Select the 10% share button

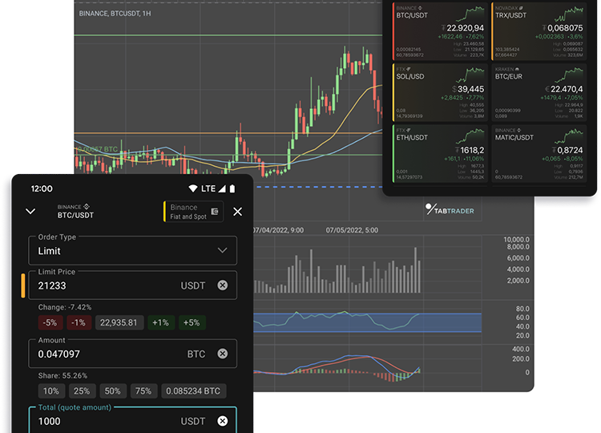pyautogui.click(x=51, y=391)
